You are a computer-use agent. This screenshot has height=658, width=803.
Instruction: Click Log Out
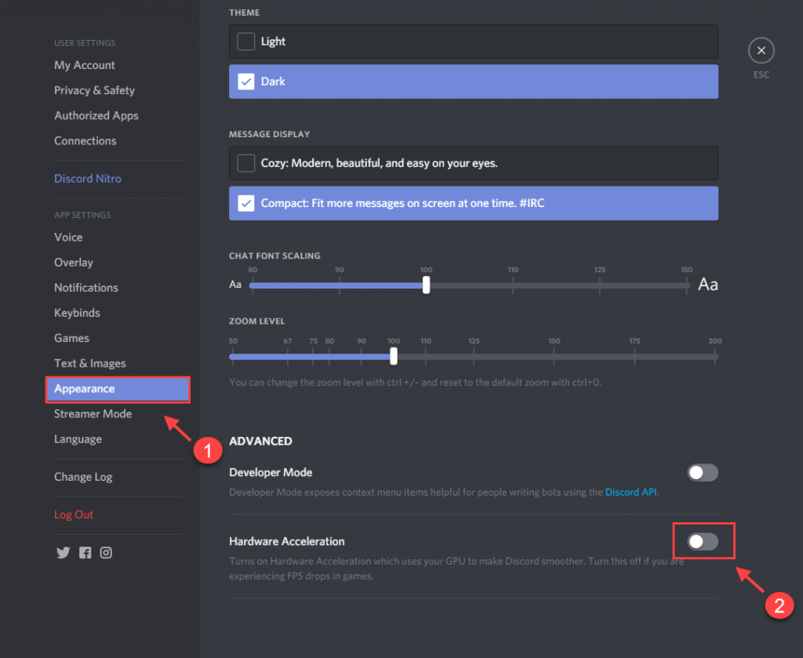point(74,515)
